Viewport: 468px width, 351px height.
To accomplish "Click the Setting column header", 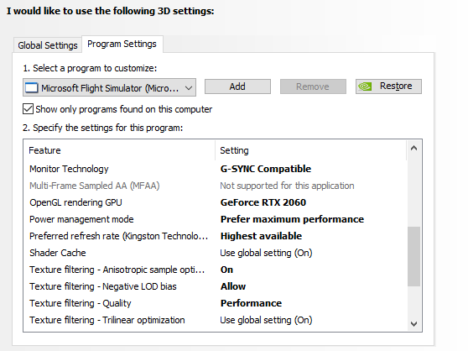I will pos(310,150).
